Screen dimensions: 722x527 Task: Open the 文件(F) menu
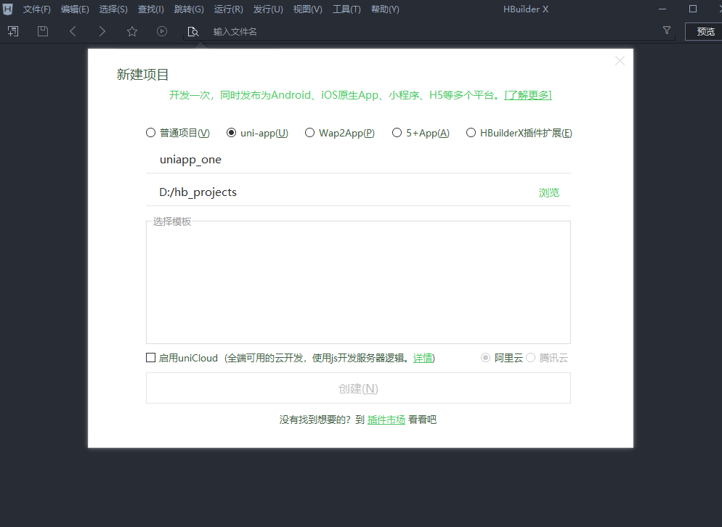coord(37,9)
